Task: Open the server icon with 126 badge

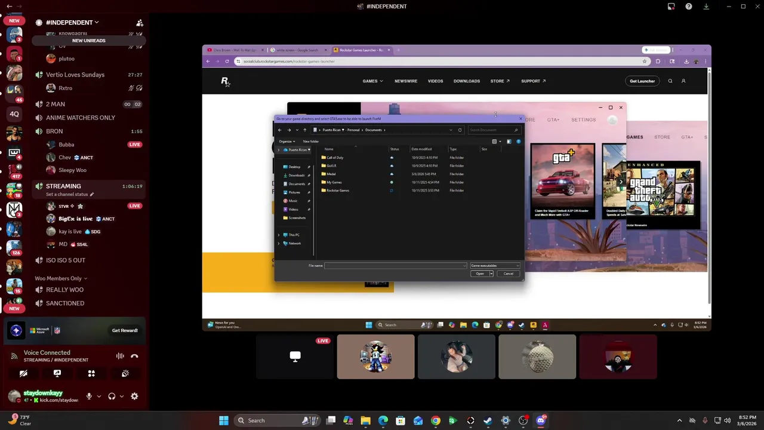Action: (x=14, y=247)
